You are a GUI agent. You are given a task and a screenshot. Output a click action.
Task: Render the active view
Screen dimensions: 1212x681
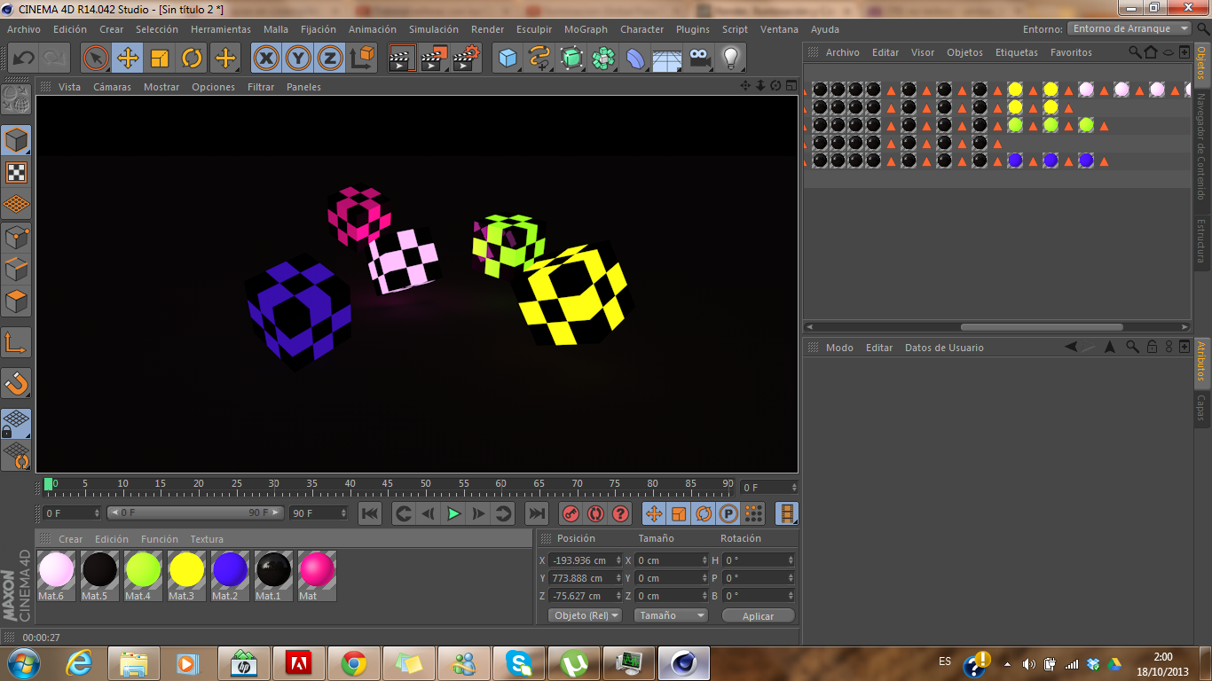[x=403, y=59]
